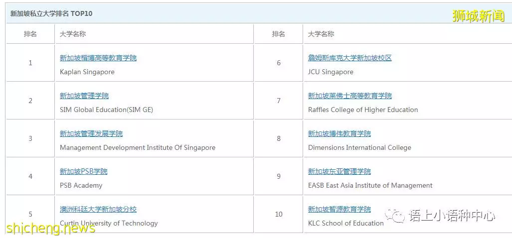Click the 新加坡管理发展学院 link

click(x=91, y=133)
